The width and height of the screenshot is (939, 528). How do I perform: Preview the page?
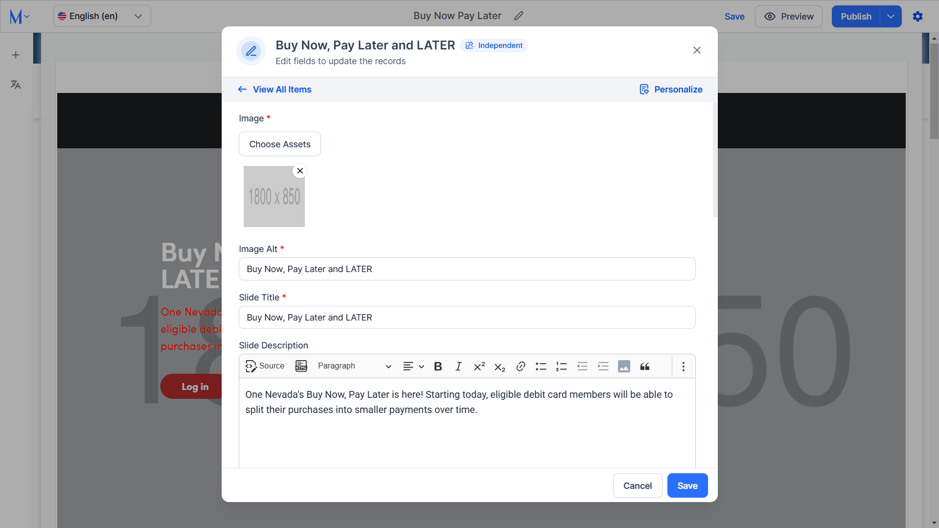789,16
